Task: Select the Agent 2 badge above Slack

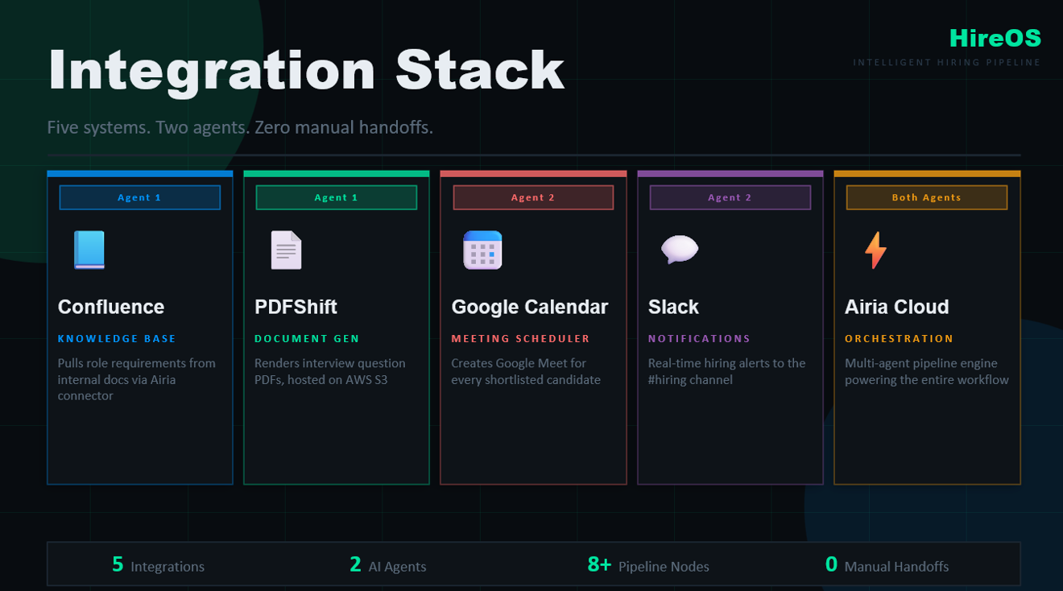Action: [730, 197]
